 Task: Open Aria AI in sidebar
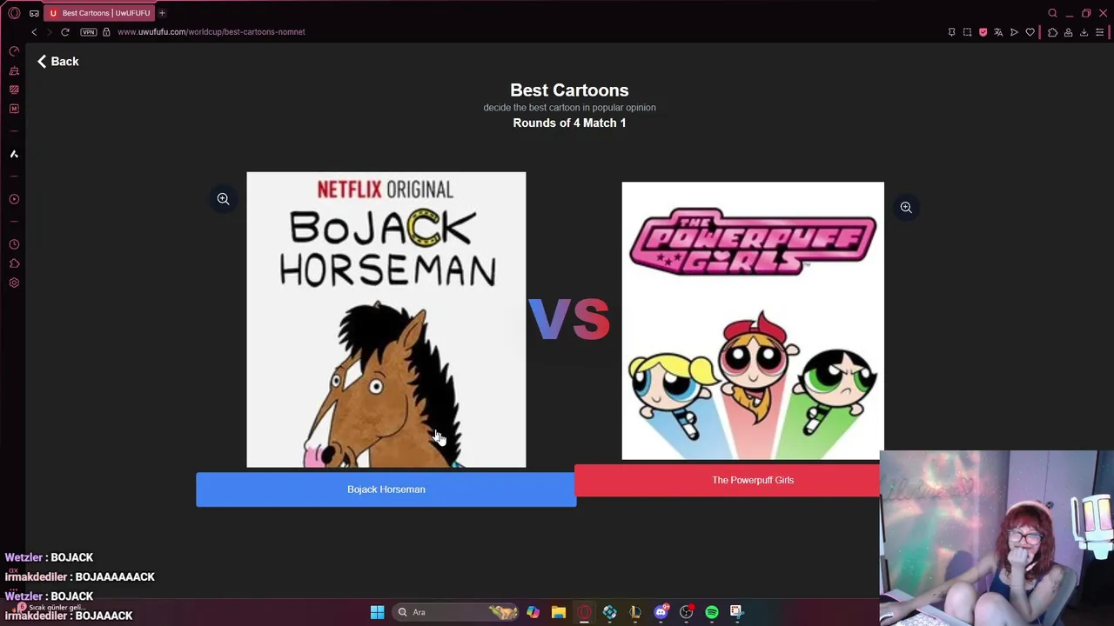[14, 154]
